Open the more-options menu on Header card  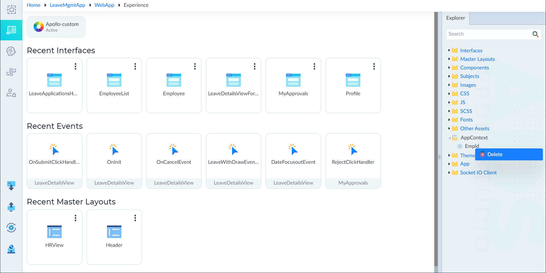coord(135,218)
